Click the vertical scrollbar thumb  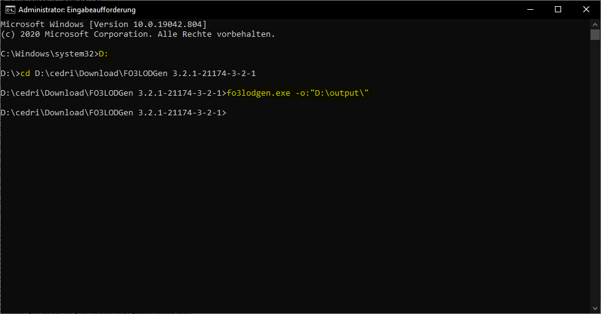[x=595, y=34]
